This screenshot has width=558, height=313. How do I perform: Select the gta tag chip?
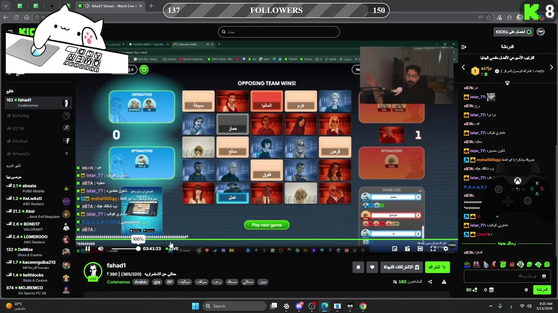coord(157,282)
